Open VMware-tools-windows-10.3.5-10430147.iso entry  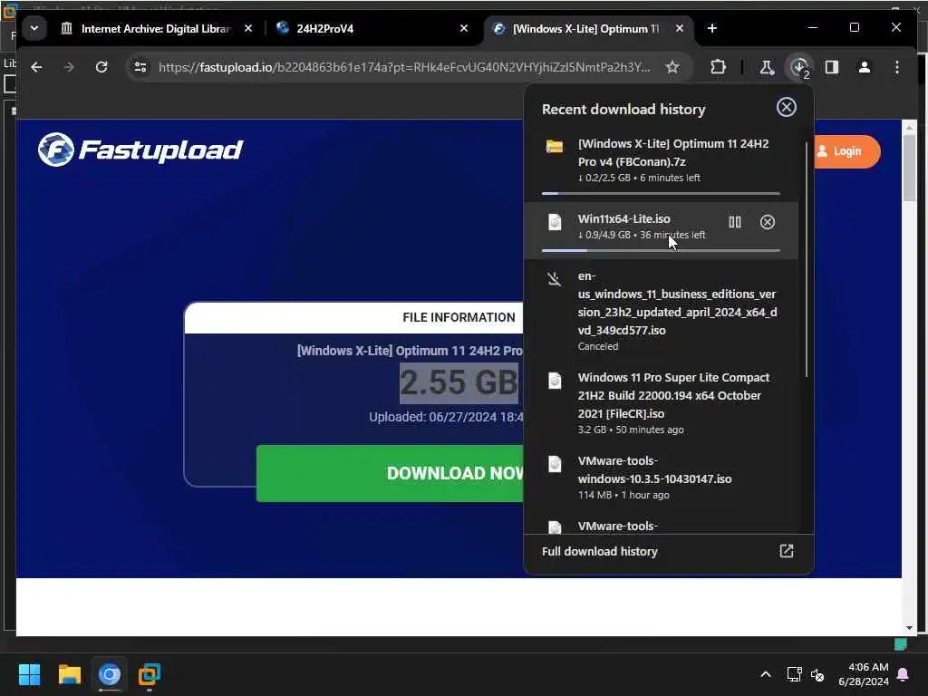(x=661, y=478)
